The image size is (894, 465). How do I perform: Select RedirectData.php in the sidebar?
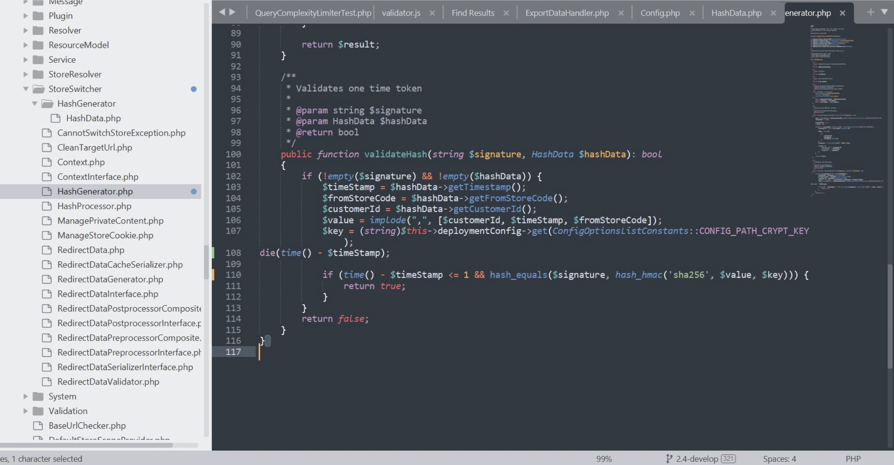coord(91,250)
